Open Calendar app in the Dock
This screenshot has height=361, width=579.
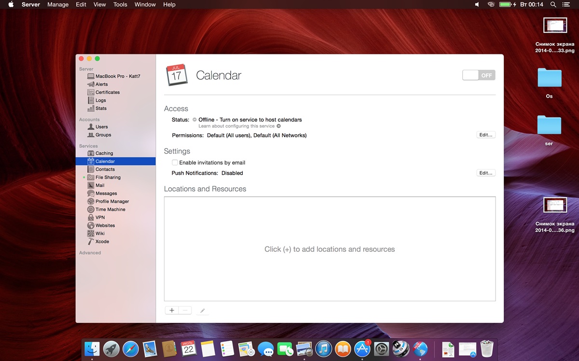click(x=189, y=349)
